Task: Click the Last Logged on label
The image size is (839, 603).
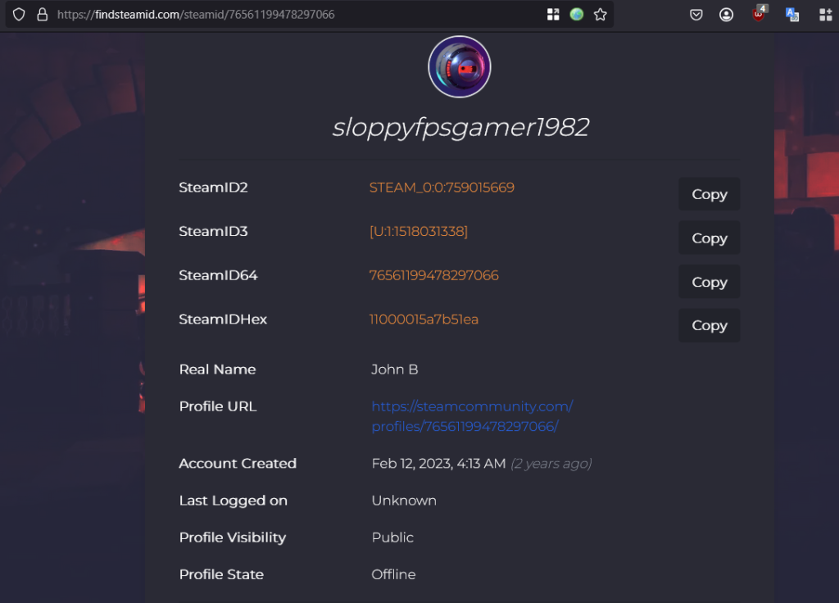Action: click(x=233, y=501)
